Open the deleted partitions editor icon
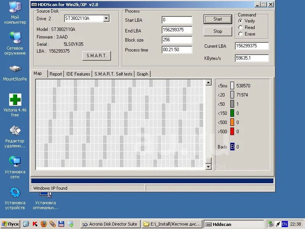This screenshot has height=229, width=305. click(15, 136)
